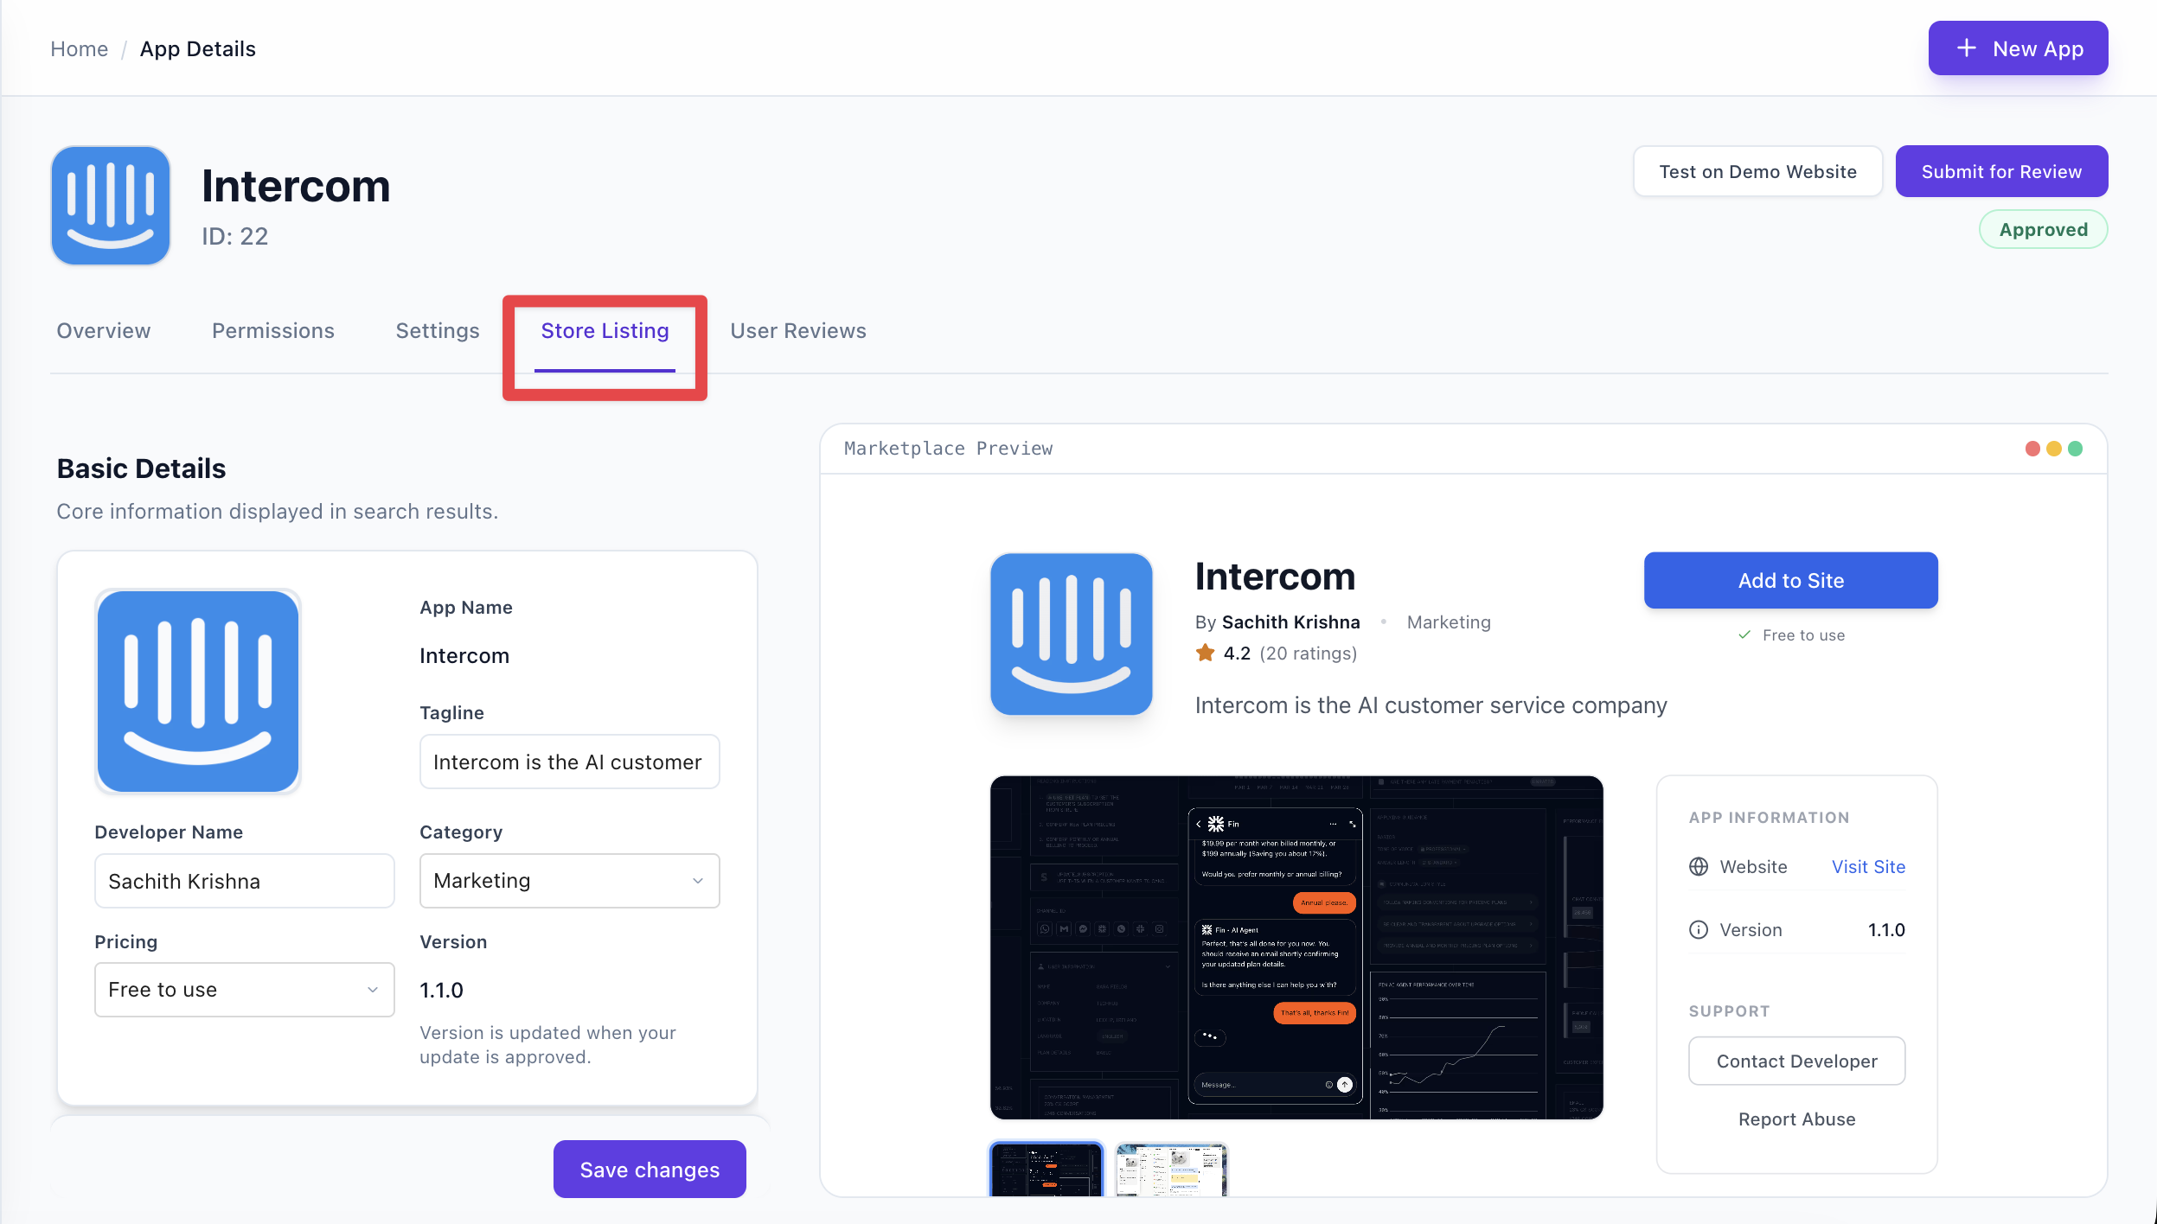
Task: Switch to the User Reviews tab
Action: click(797, 330)
